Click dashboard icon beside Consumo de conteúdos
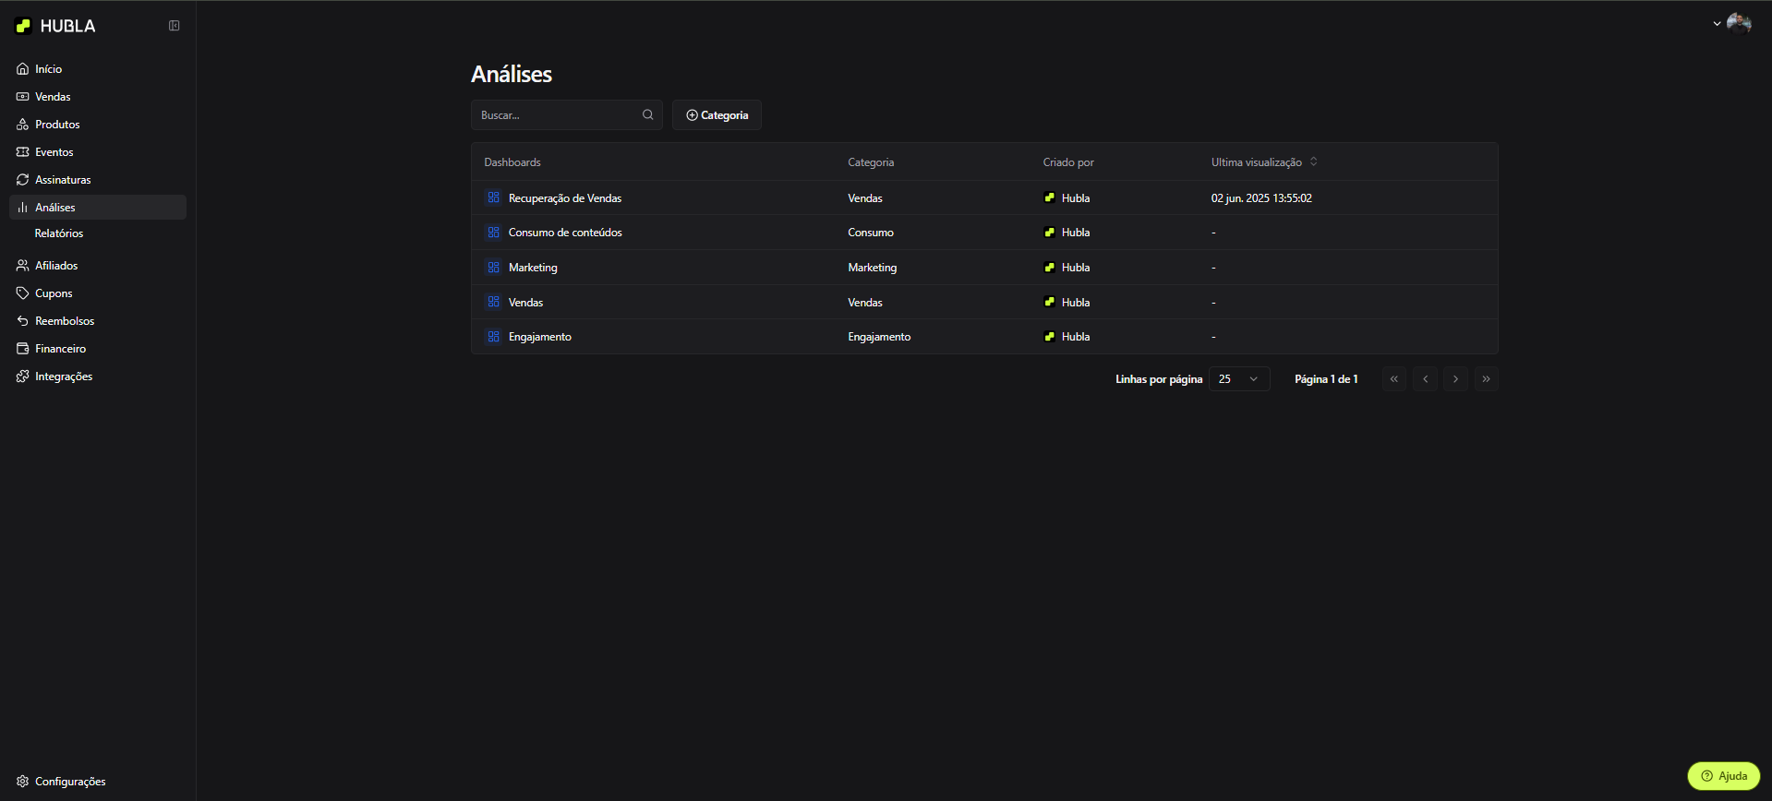 click(x=493, y=233)
